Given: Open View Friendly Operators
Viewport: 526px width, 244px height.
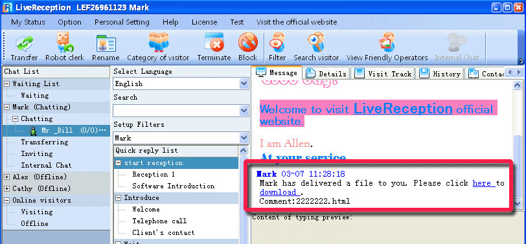Looking at the screenshot, I should point(387,42).
